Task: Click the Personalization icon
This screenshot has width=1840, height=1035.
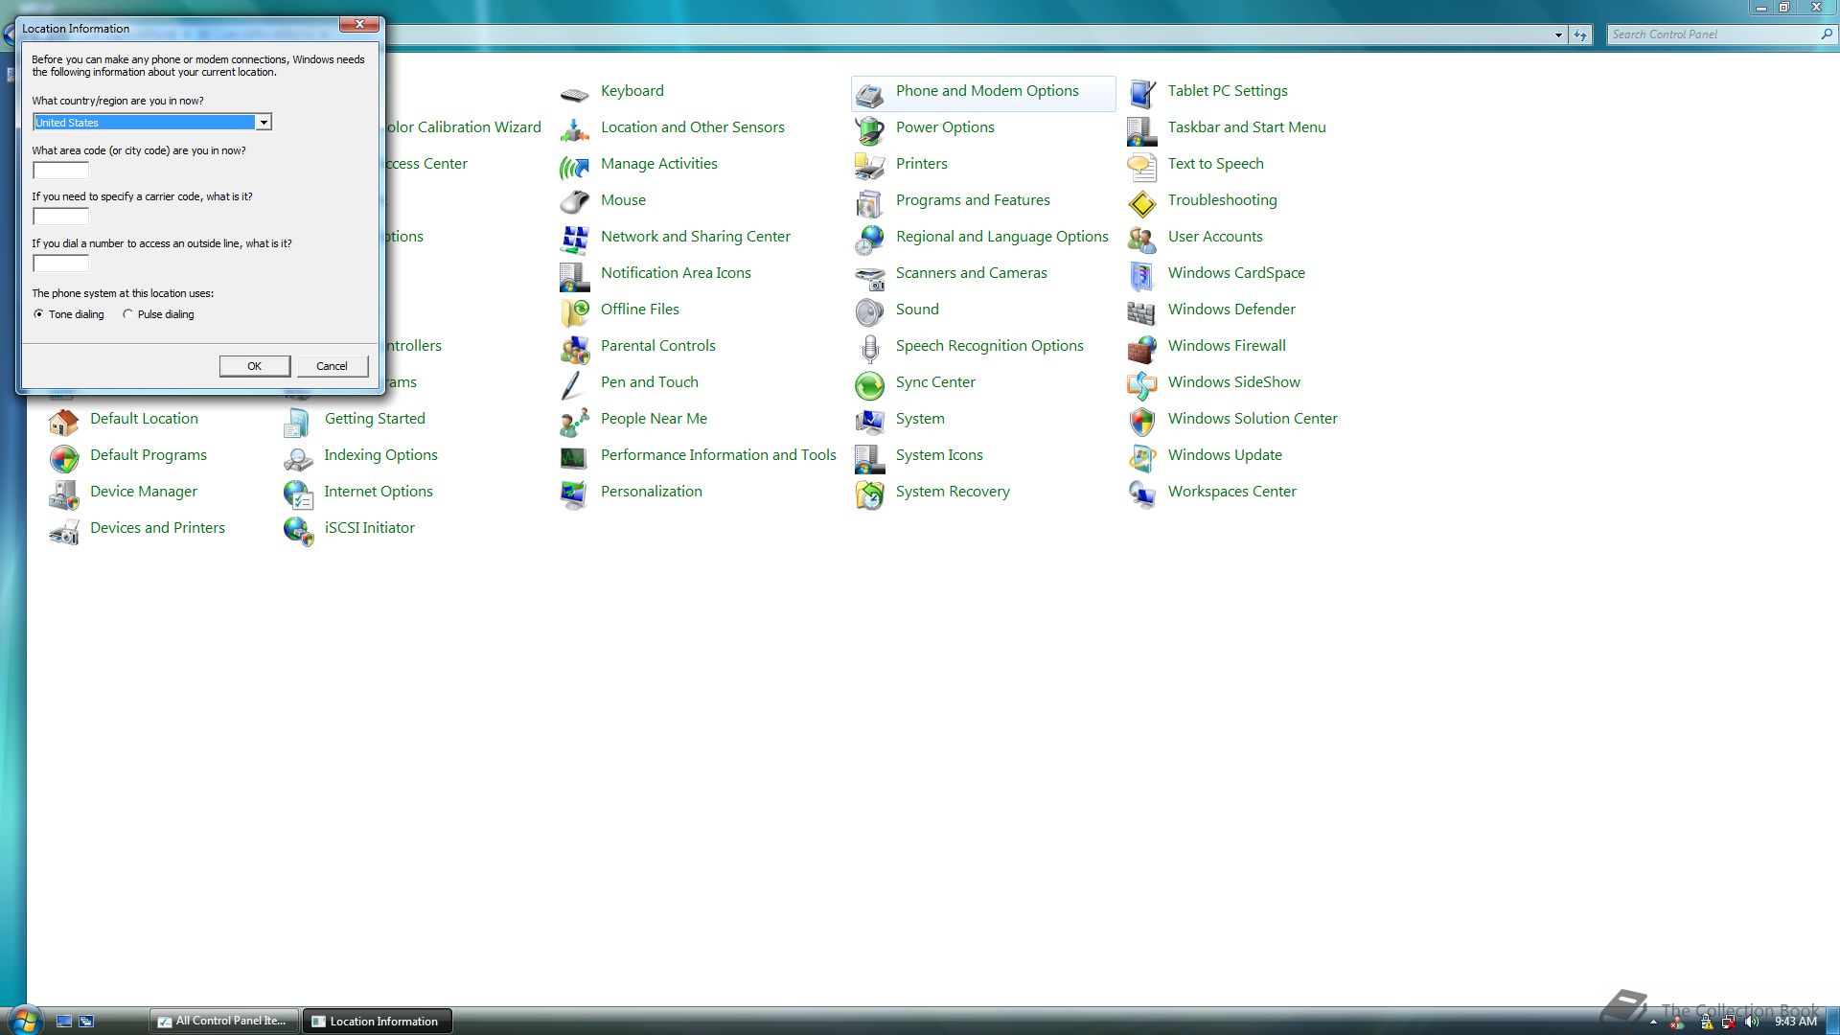Action: tap(574, 494)
